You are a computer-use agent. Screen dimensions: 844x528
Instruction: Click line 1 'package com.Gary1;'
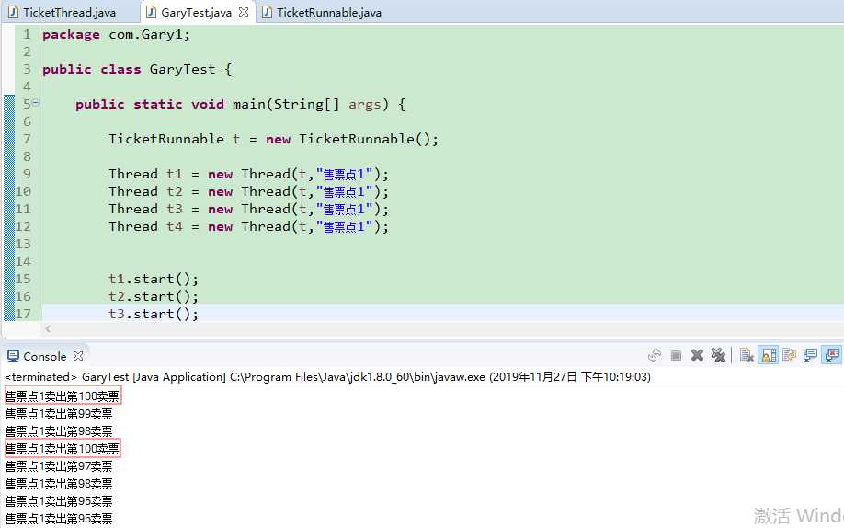(116, 34)
